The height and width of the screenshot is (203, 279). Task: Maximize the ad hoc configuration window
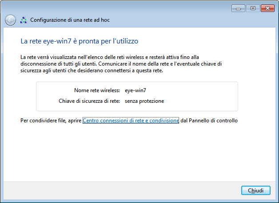253,8
